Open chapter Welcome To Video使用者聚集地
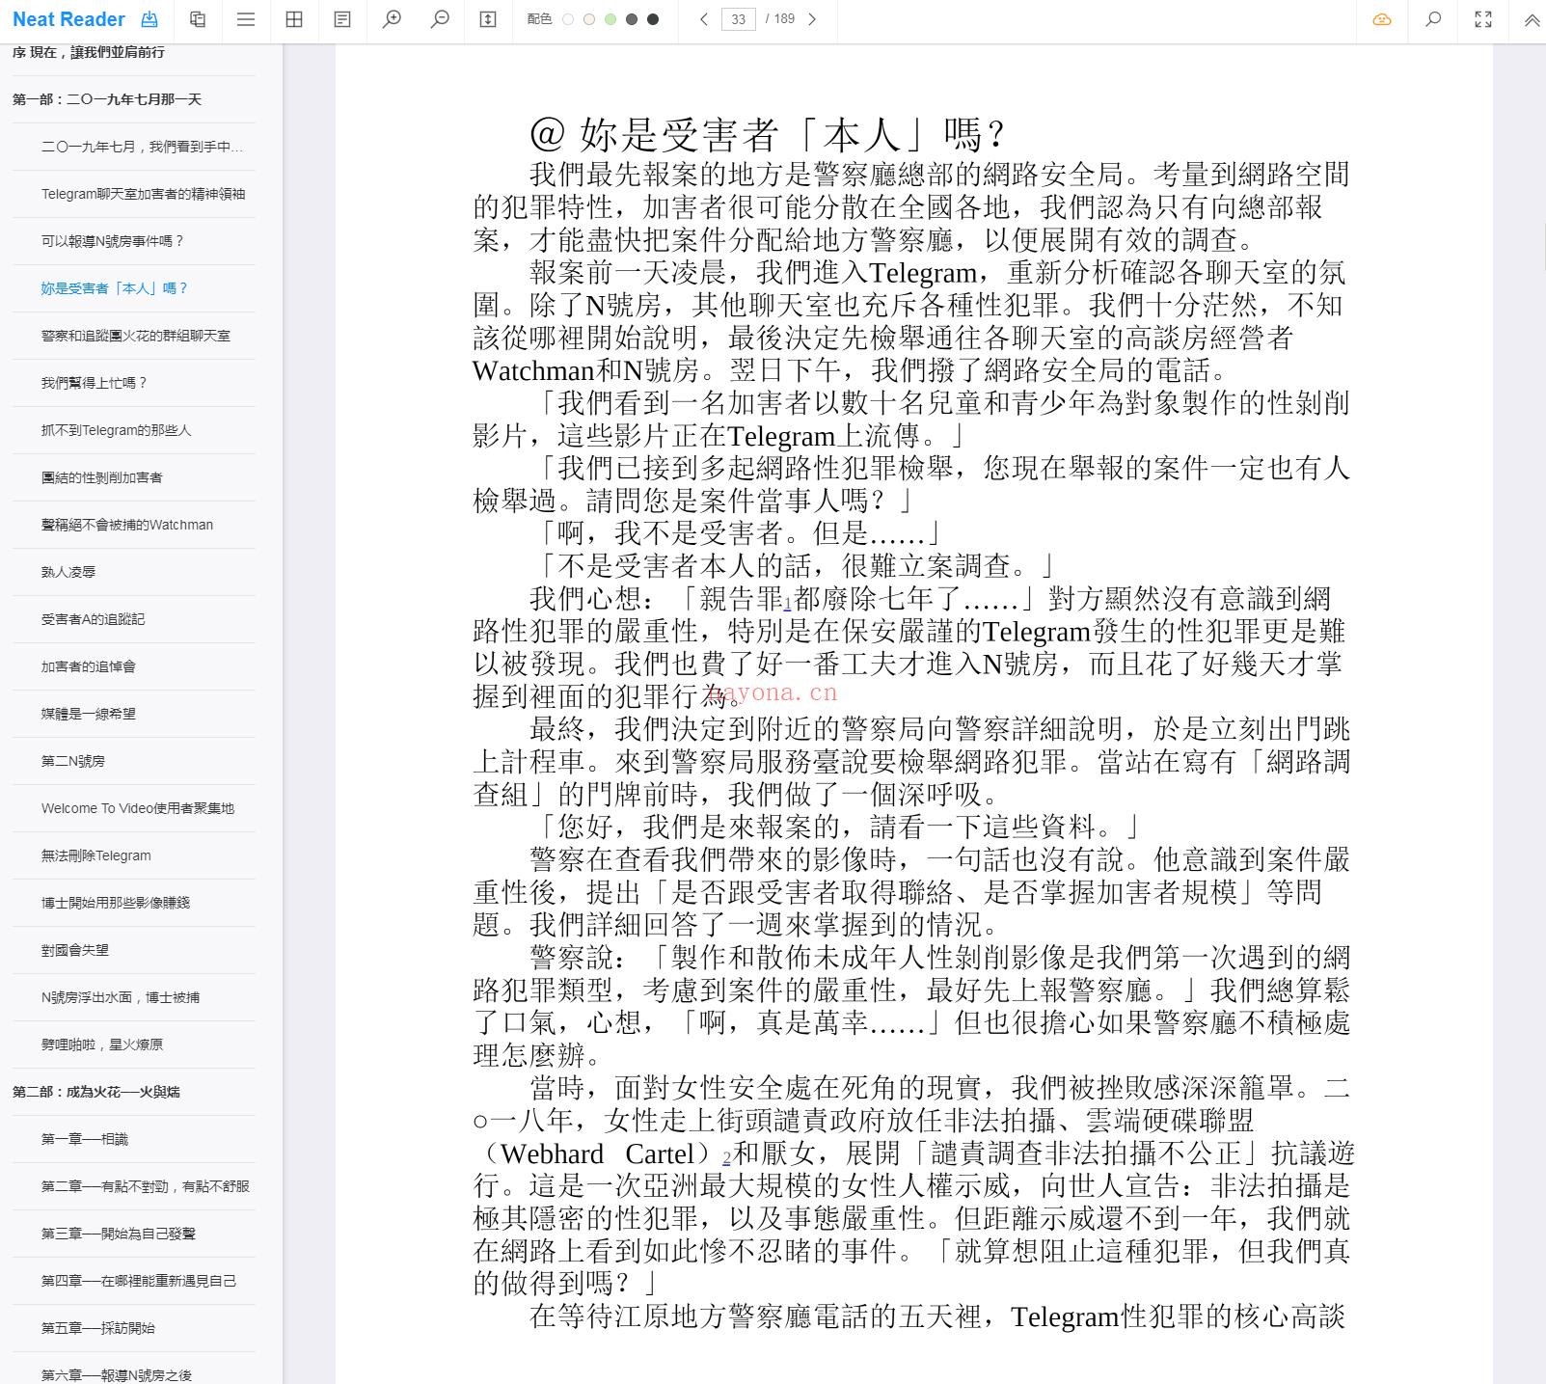 (x=137, y=808)
